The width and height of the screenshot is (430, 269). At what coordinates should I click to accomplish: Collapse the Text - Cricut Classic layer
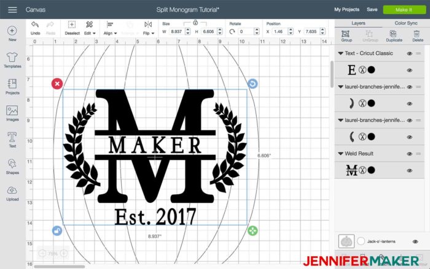(x=340, y=53)
